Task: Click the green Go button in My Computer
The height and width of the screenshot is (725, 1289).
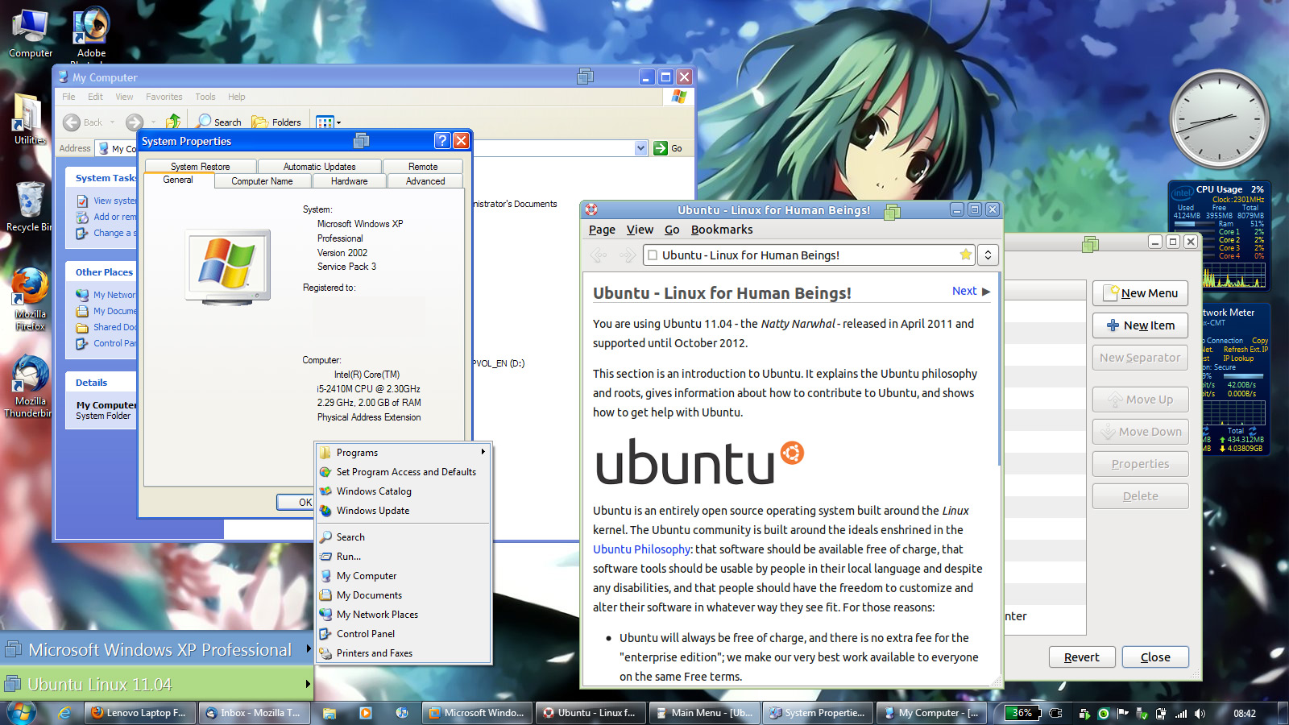Action: click(x=668, y=148)
